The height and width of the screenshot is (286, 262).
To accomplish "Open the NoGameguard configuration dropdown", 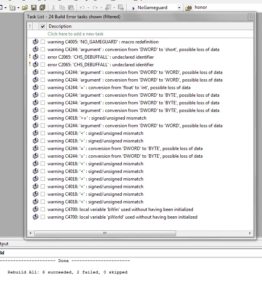I will pyautogui.click(x=179, y=8).
